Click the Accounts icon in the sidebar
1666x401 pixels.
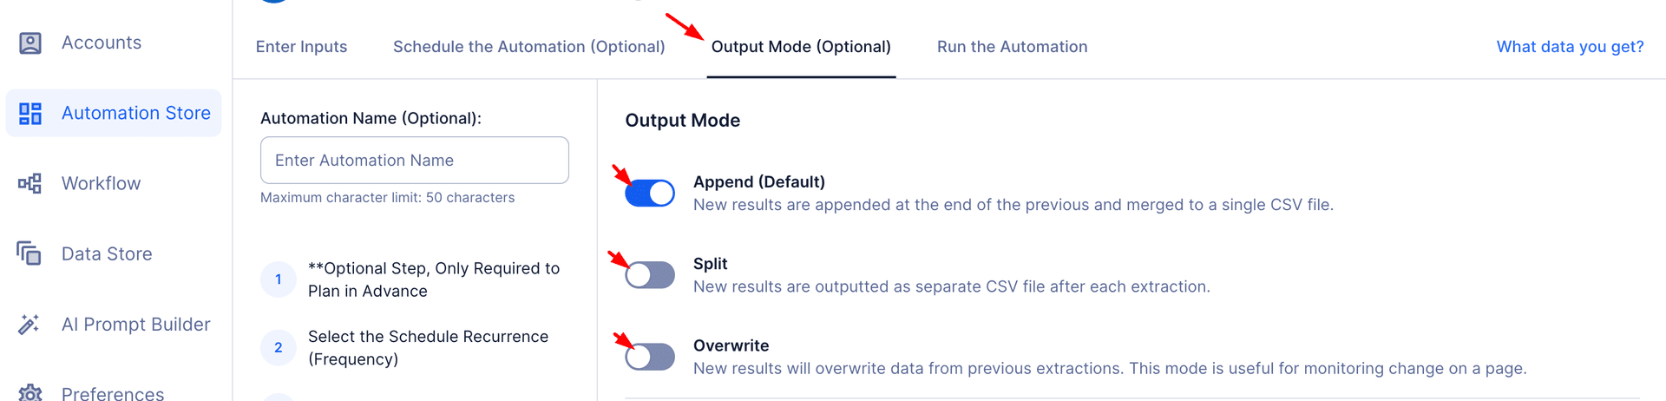(x=30, y=43)
